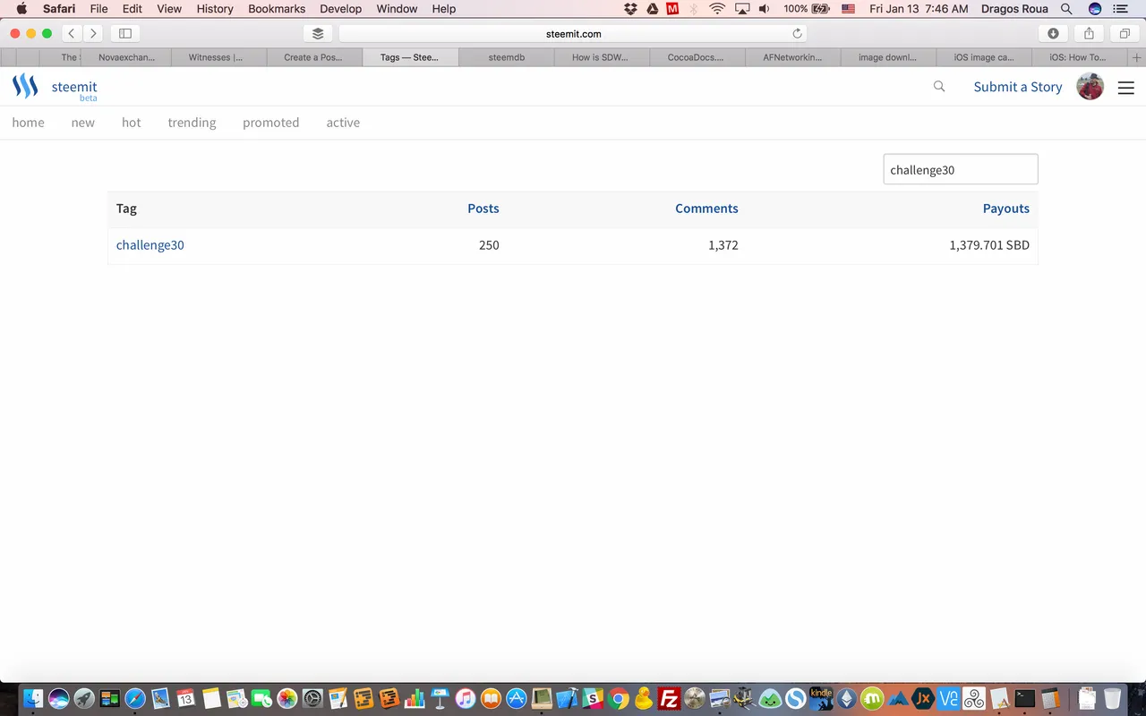Click the tag filter field containing challenge30
The image size is (1146, 716).
coord(961,169)
